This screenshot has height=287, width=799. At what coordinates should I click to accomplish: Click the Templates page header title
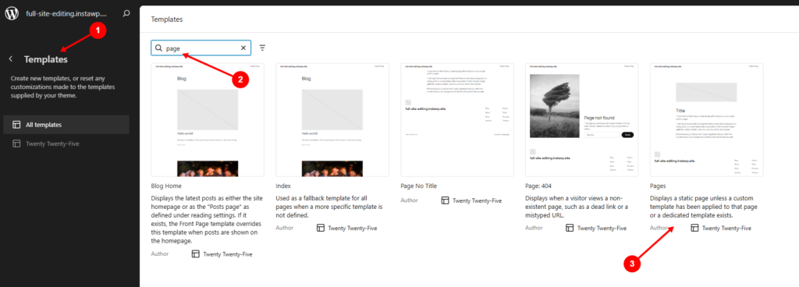(167, 19)
